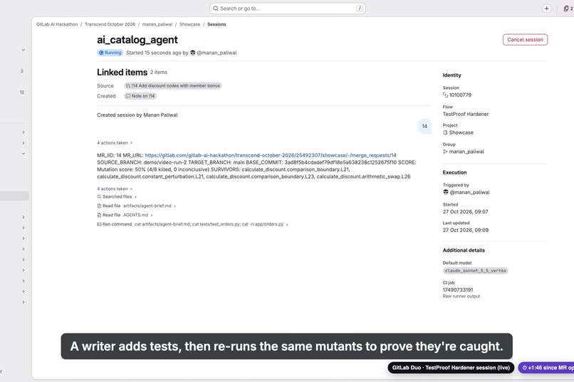Click the slash shortcut key badge

tap(360, 9)
